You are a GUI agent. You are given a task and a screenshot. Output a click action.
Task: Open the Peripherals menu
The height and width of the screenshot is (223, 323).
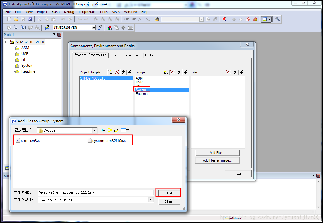(x=87, y=12)
